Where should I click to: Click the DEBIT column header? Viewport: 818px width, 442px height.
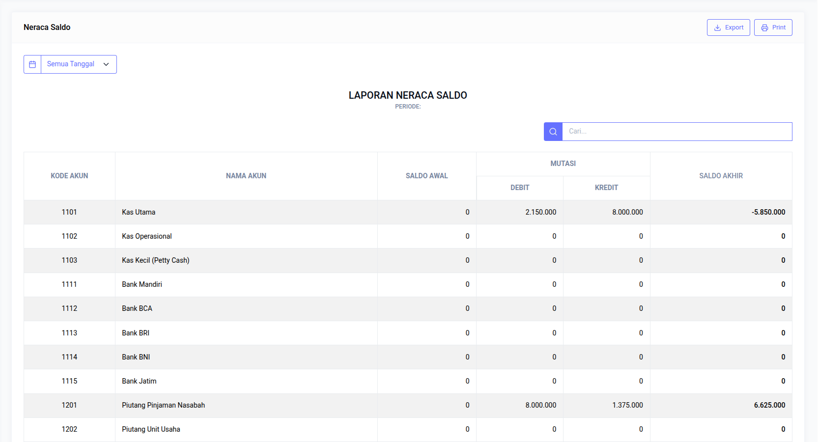click(519, 188)
